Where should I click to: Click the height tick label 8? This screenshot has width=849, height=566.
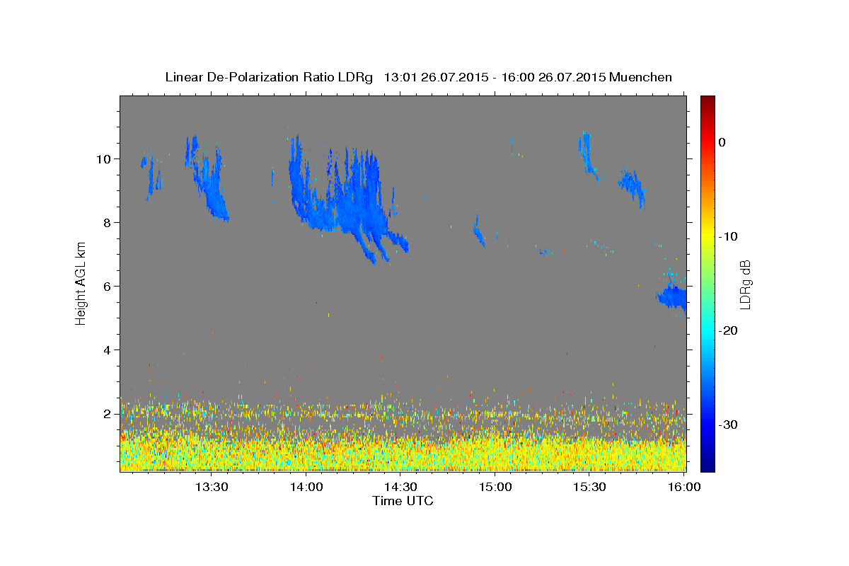[109, 222]
